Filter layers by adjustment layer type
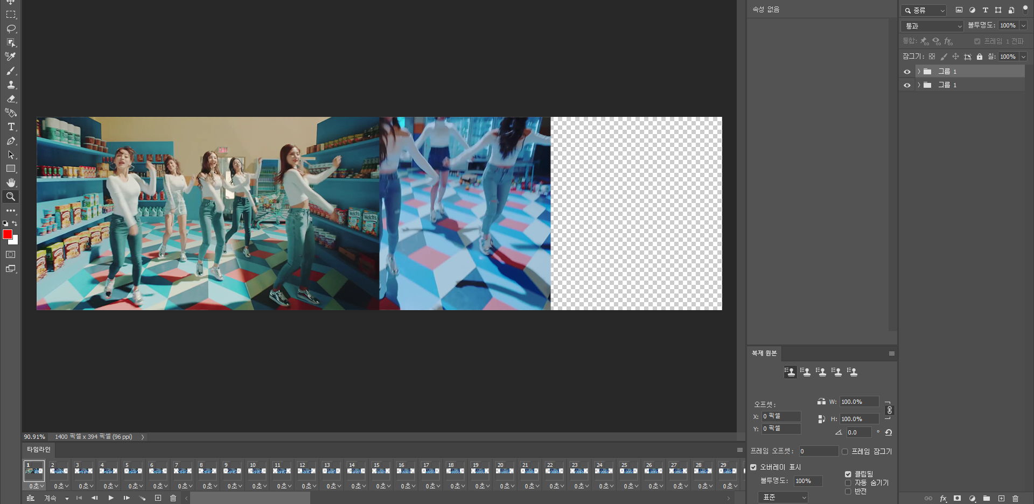The width and height of the screenshot is (1034, 504). coord(972,10)
